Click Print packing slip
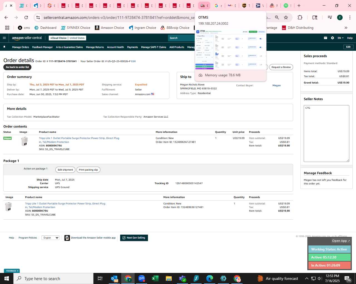This screenshot has width=356, height=284. click(88, 170)
